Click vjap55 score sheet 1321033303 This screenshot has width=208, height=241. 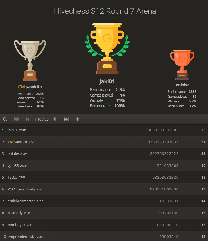point(167,166)
